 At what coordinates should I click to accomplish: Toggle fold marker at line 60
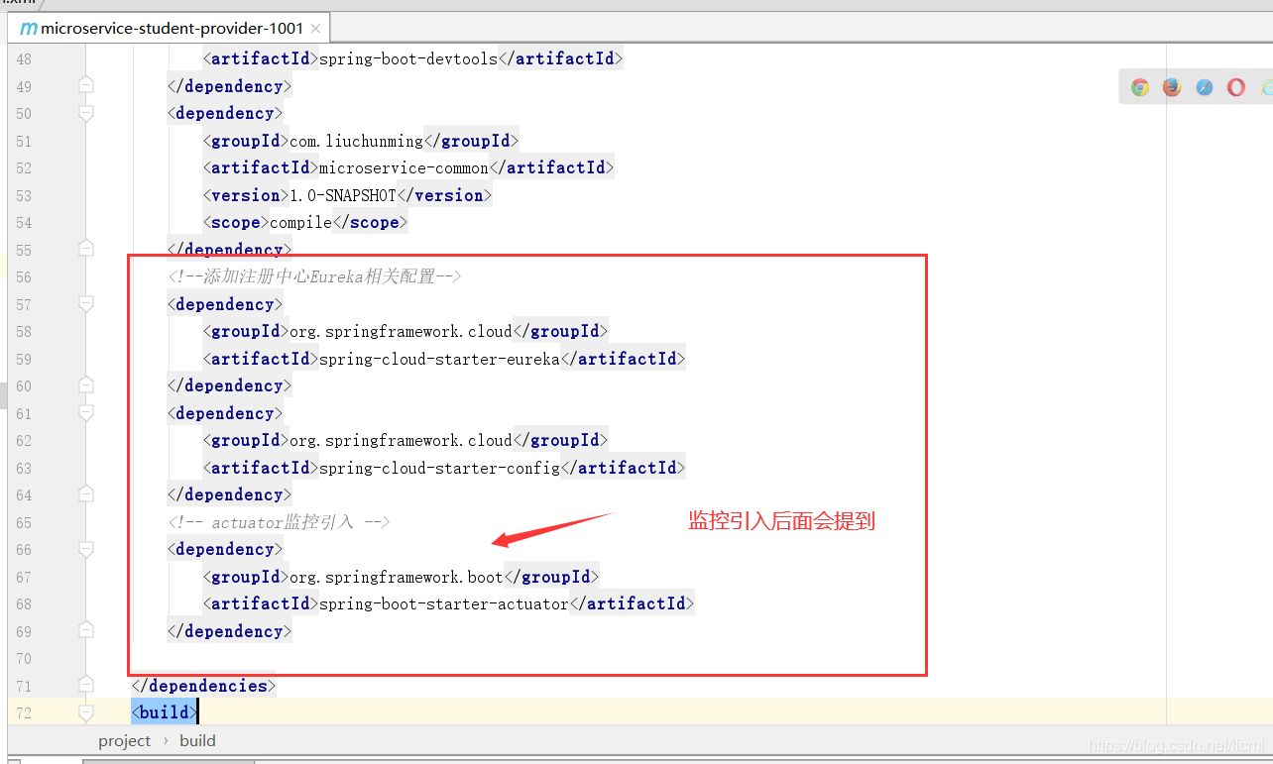tap(86, 385)
